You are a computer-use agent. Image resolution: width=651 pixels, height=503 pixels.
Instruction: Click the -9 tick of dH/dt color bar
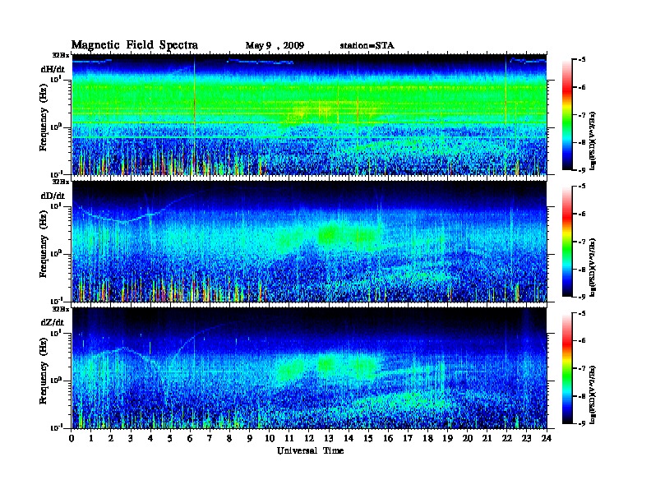(582, 170)
